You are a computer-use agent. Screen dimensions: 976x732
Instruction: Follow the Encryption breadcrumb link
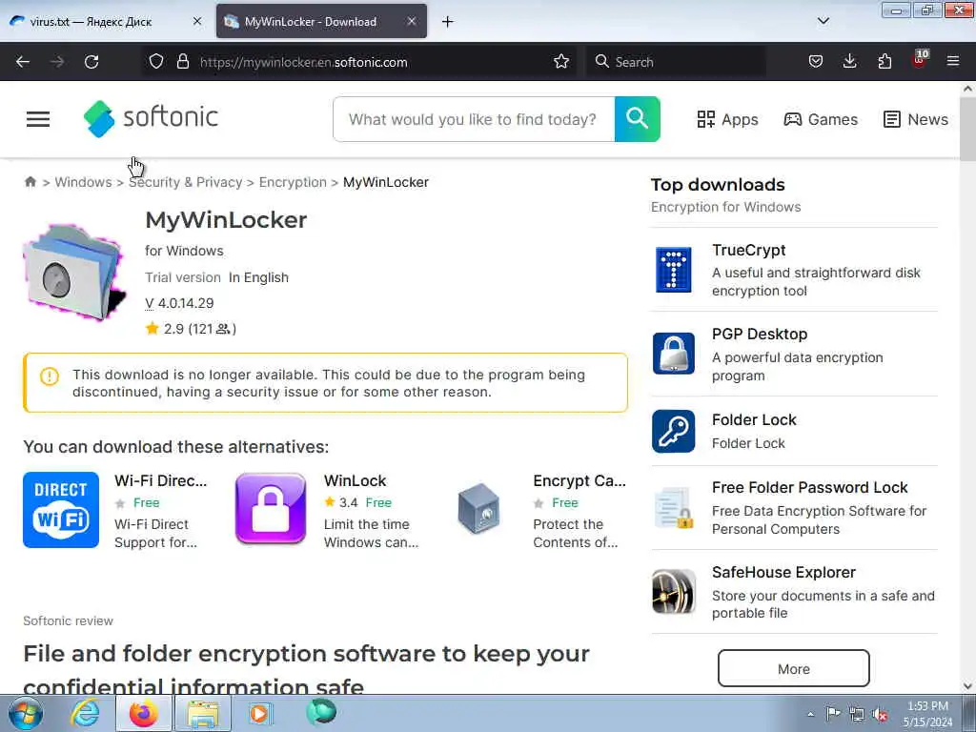tap(293, 182)
